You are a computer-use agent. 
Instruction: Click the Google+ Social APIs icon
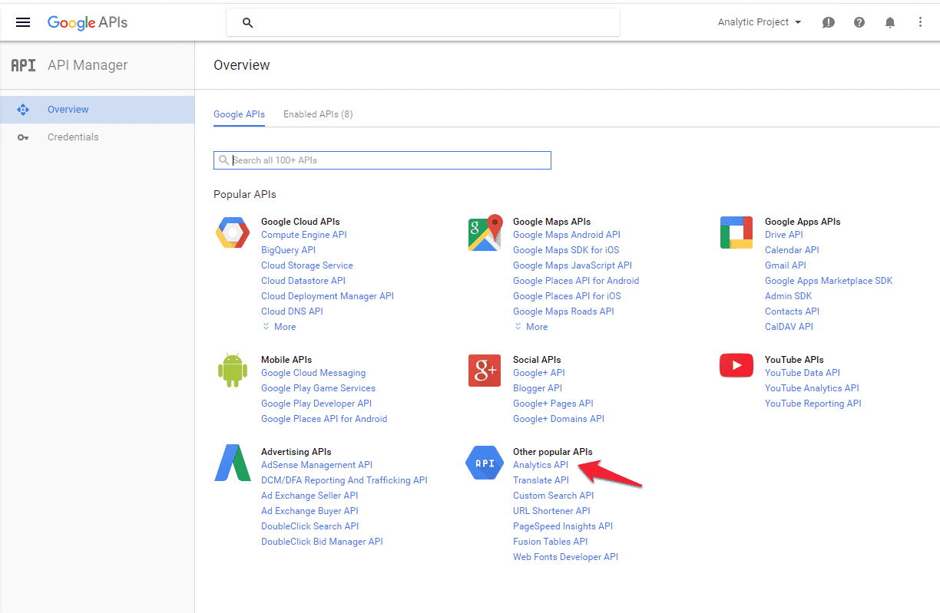pyautogui.click(x=485, y=371)
